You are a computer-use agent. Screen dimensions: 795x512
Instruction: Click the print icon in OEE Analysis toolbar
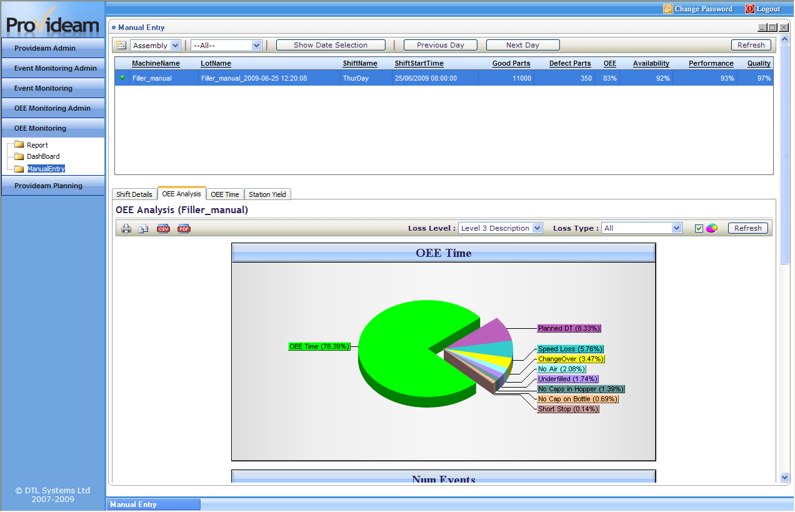(x=126, y=228)
